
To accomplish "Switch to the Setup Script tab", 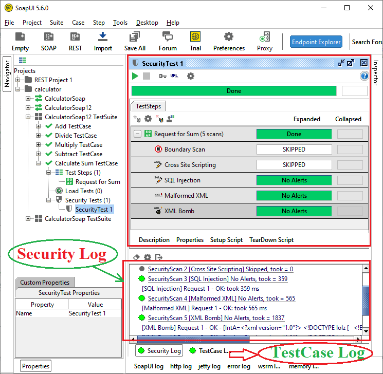I will pyautogui.click(x=226, y=240).
